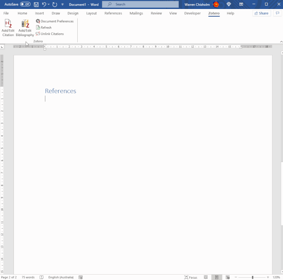Viewport: 283px width, 280px height.
Task: Switch to the Help tab
Action: click(230, 13)
